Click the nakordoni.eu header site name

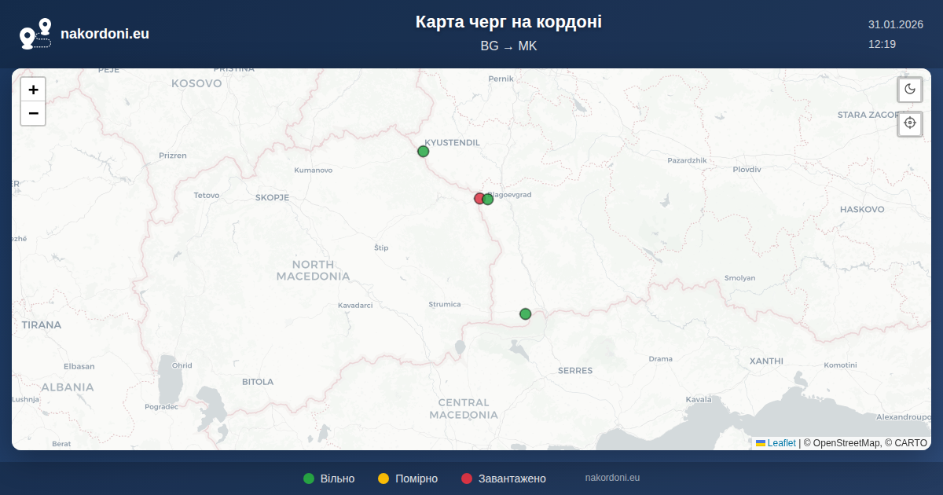[x=105, y=34]
